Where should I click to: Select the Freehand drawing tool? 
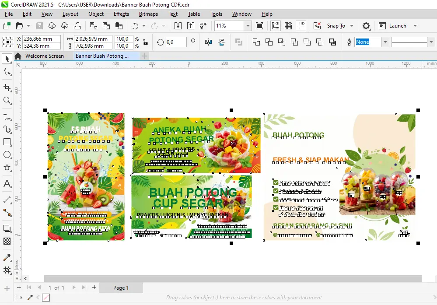(x=7, y=116)
